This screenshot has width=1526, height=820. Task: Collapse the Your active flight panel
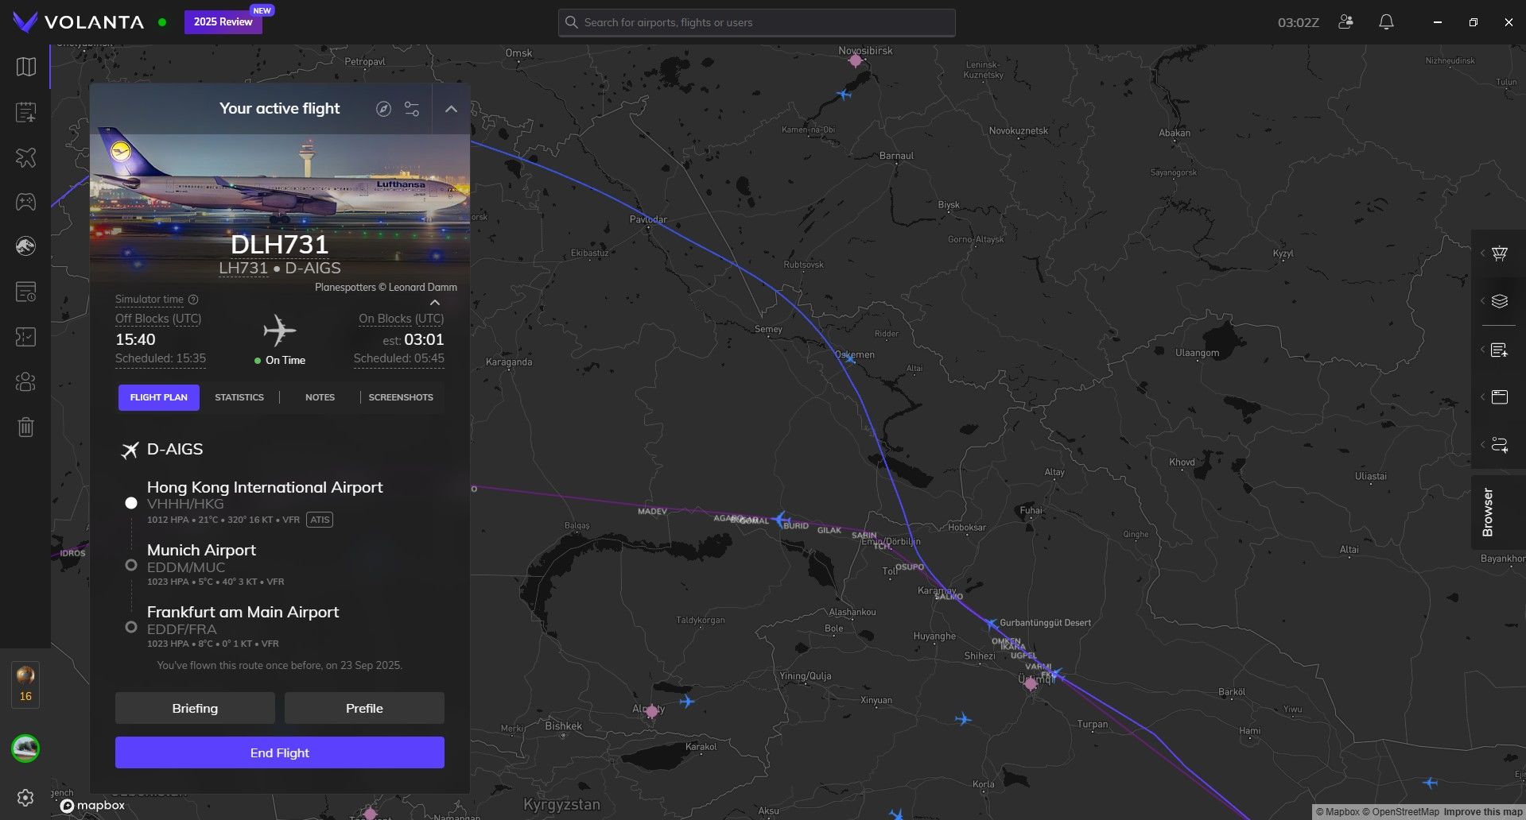coord(451,109)
